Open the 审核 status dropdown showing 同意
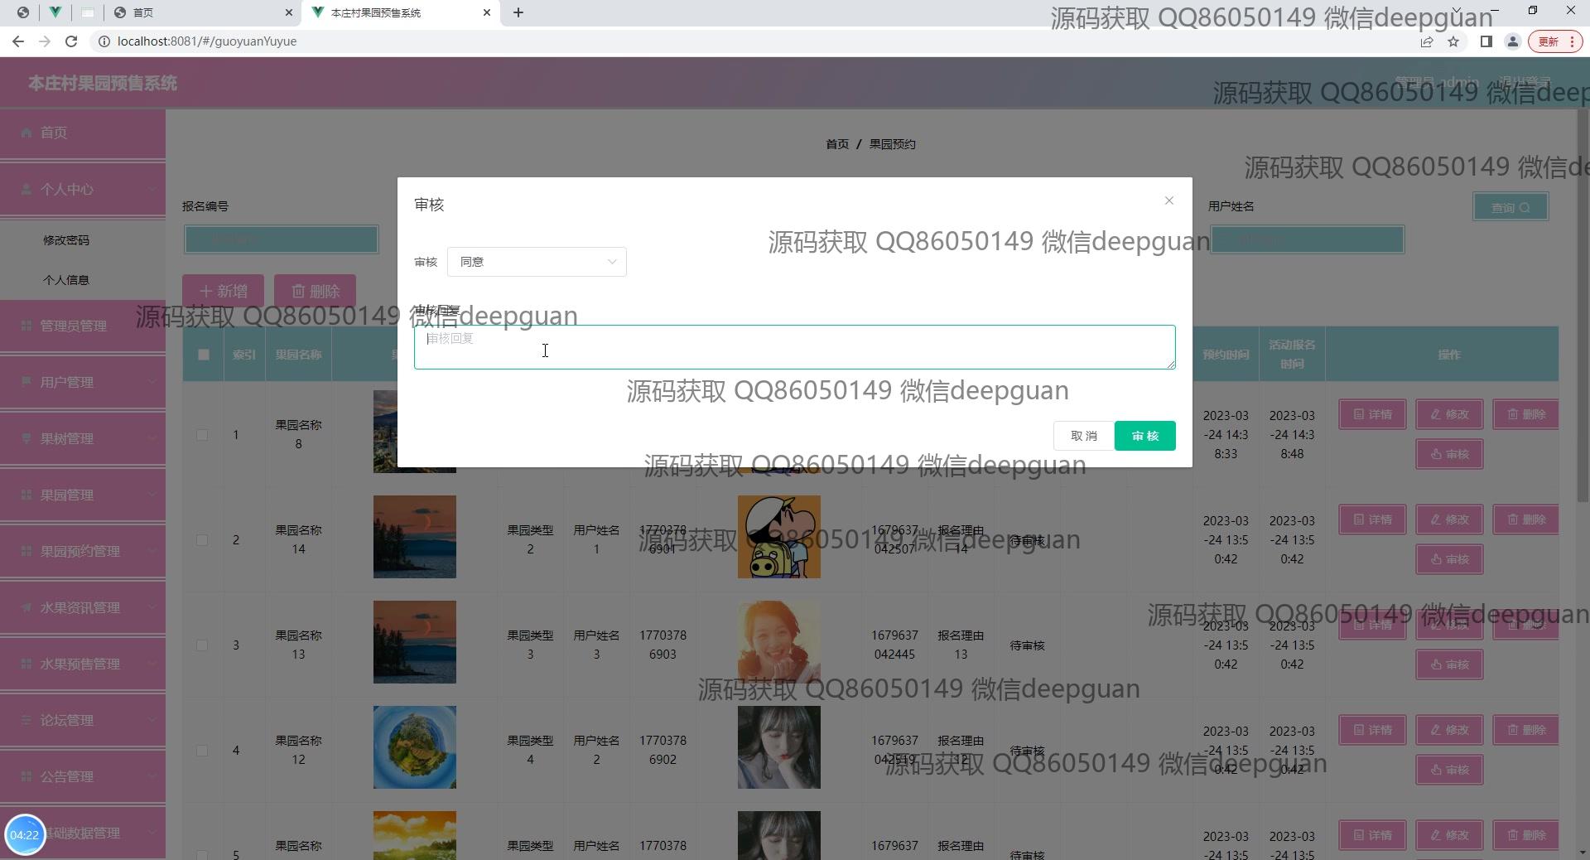This screenshot has width=1590, height=860. point(537,262)
